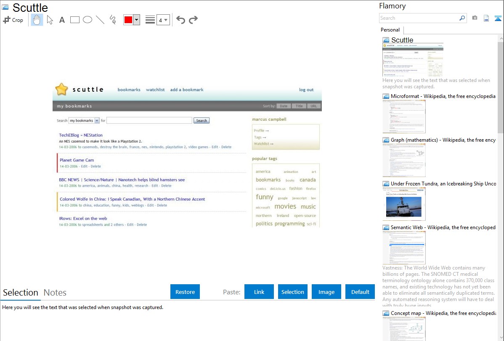The height and width of the screenshot is (341, 504).
Task: Open the Graph (mathematics) thumbnail
Action: coord(404,160)
